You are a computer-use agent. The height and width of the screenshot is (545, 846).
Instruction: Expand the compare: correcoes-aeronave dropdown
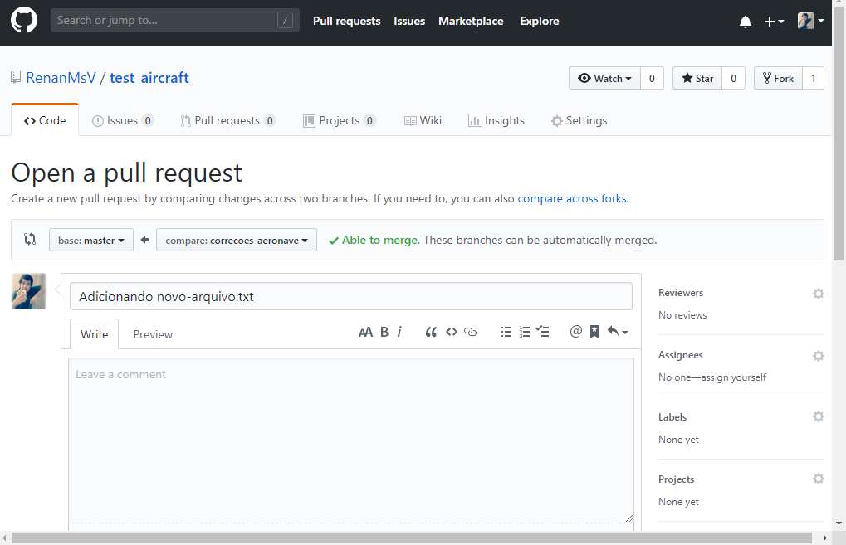(237, 241)
